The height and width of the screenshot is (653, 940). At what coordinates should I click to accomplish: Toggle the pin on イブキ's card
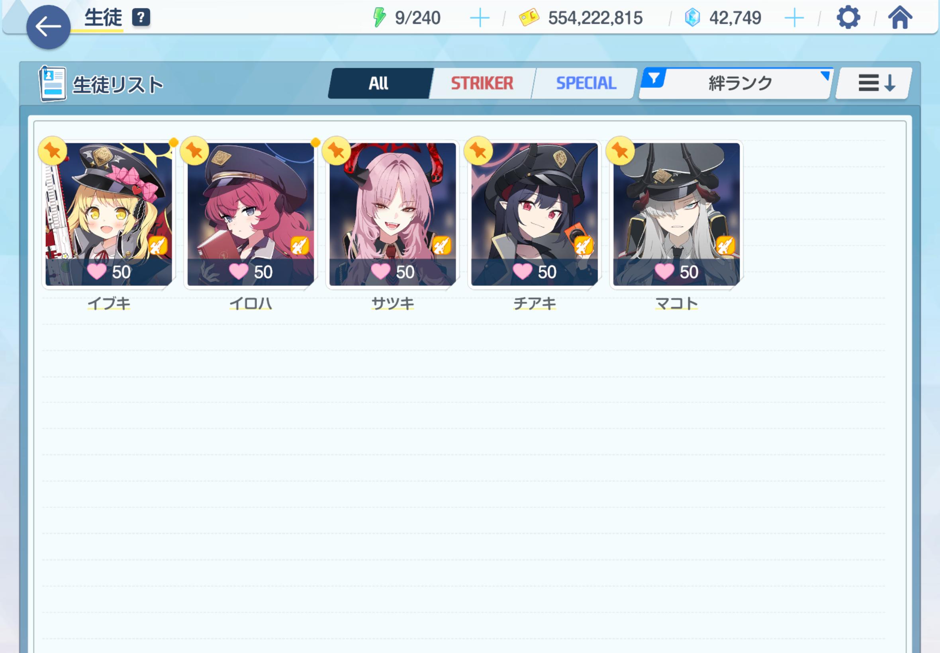pyautogui.click(x=53, y=151)
